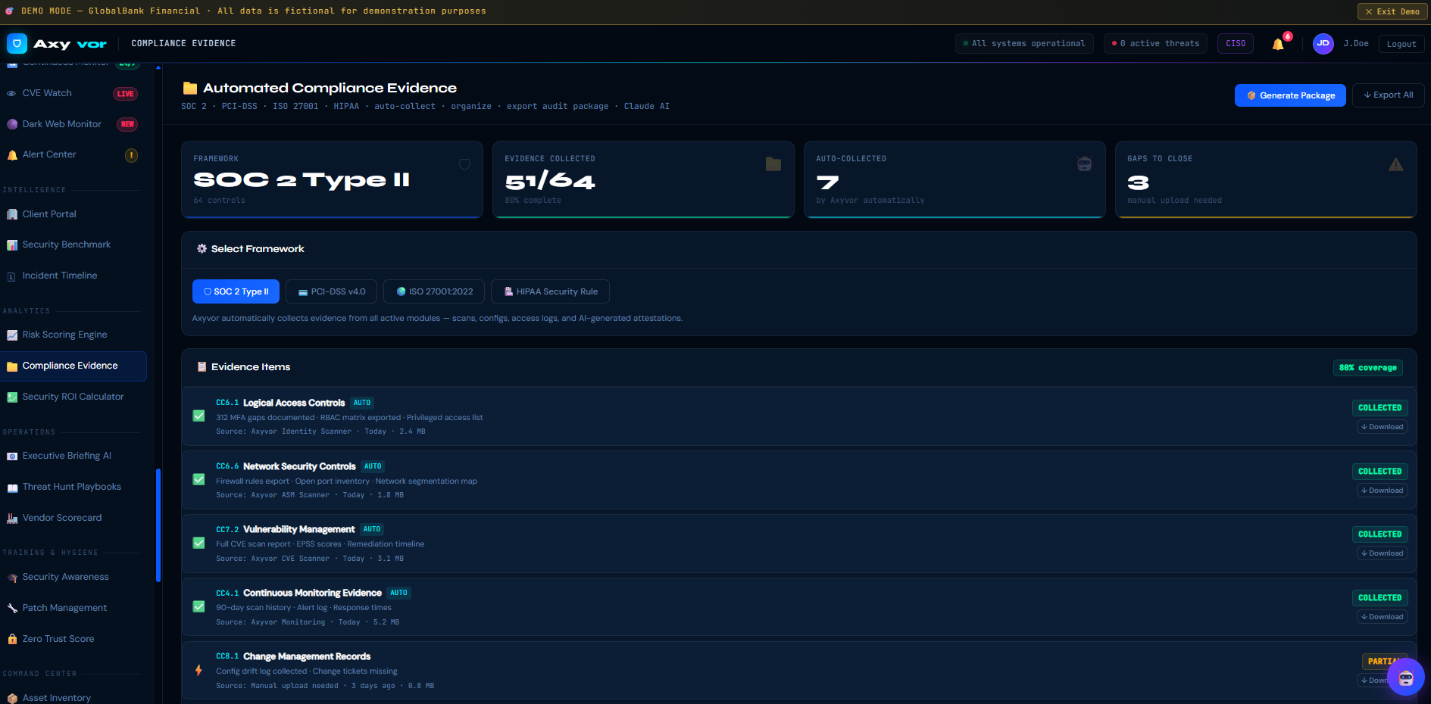
Task: Download Vulnerability Management evidence
Action: click(1383, 553)
